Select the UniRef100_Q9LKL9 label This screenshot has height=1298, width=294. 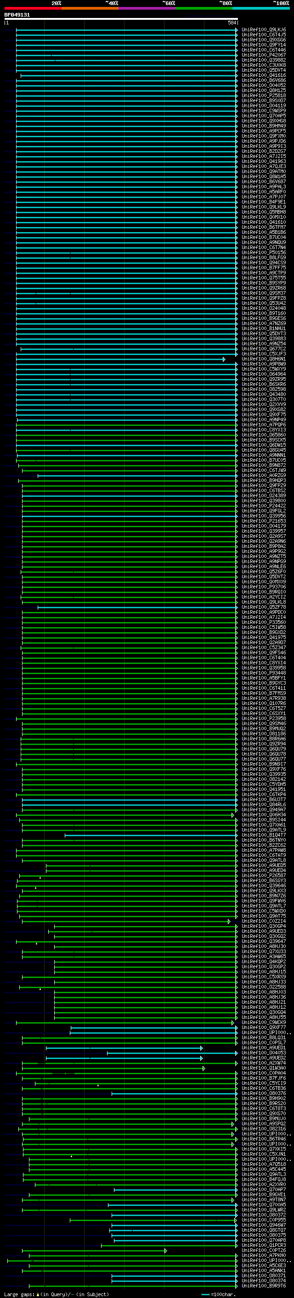[x=263, y=207]
